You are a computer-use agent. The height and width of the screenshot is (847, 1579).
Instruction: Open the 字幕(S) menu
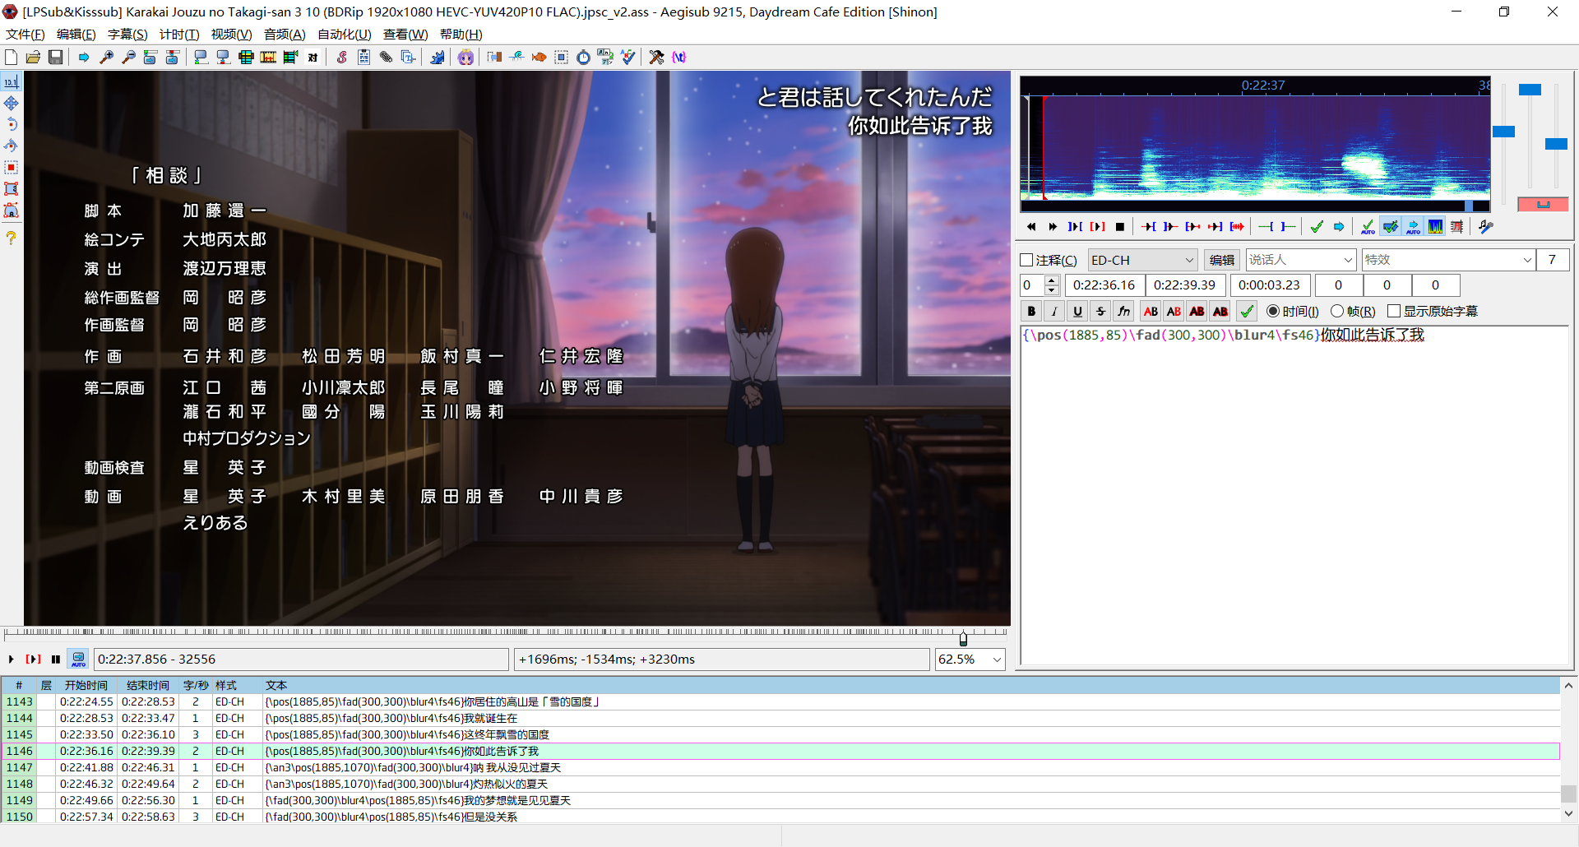click(x=127, y=35)
